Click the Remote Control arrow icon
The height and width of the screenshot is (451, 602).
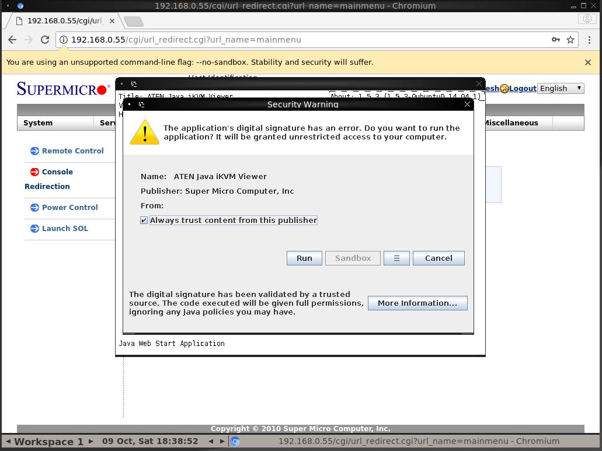click(x=34, y=151)
